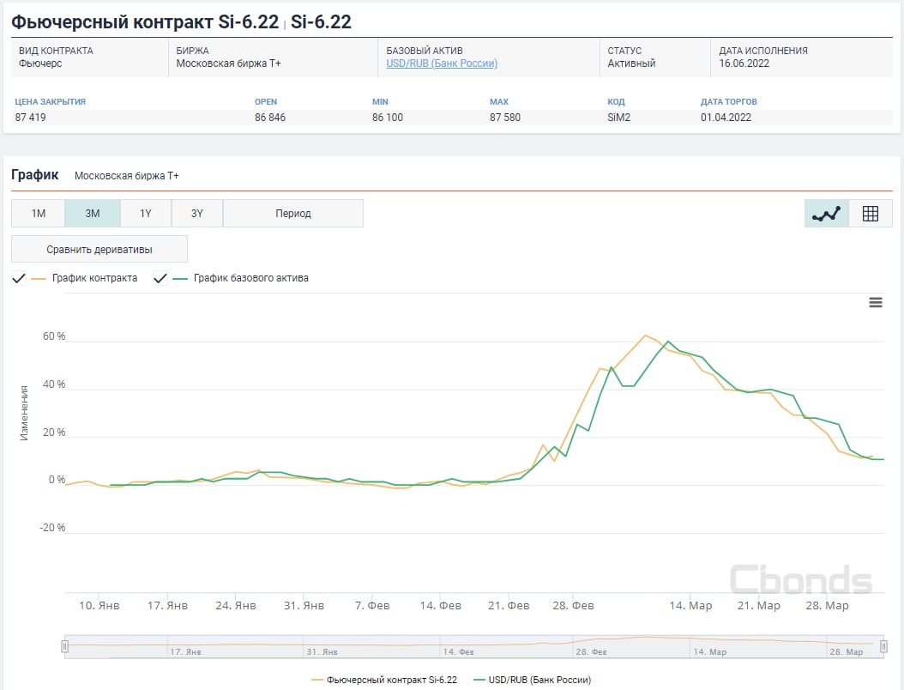Click execution date 16.06.2022
This screenshot has width=904, height=690.
pyautogui.click(x=744, y=64)
